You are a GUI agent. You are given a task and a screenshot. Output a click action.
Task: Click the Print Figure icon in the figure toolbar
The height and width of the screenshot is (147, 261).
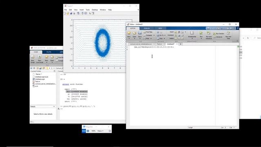tap(74, 13)
